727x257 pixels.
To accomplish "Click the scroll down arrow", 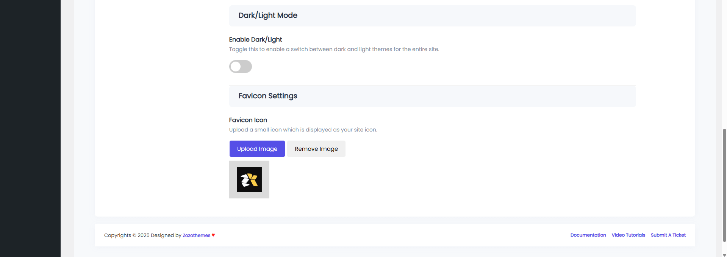I will (724, 255).
